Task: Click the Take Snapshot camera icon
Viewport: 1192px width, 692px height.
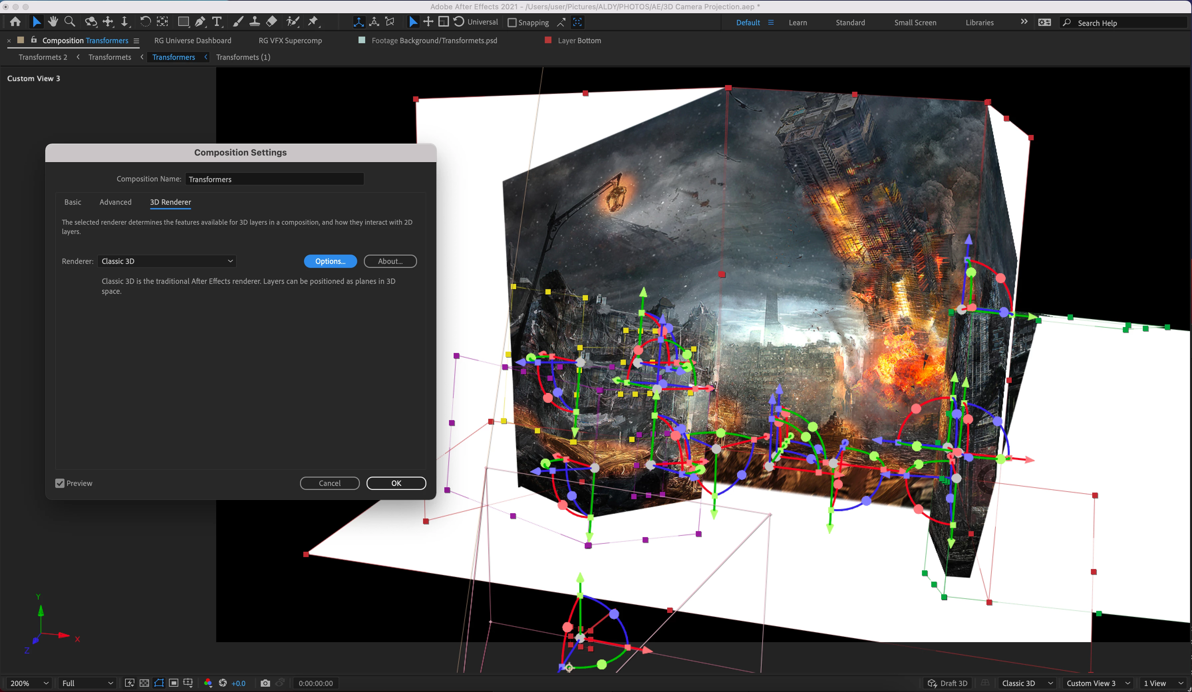Action: [x=265, y=683]
